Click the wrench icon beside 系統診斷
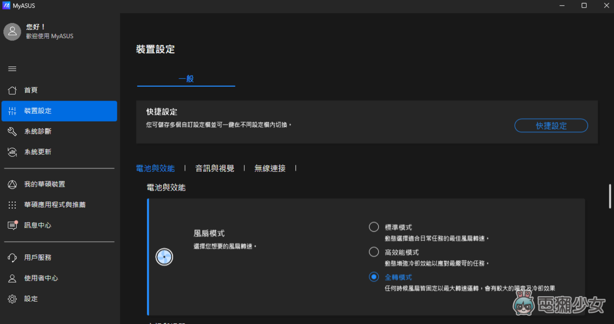Viewport: 614px width, 324px height. click(x=12, y=131)
